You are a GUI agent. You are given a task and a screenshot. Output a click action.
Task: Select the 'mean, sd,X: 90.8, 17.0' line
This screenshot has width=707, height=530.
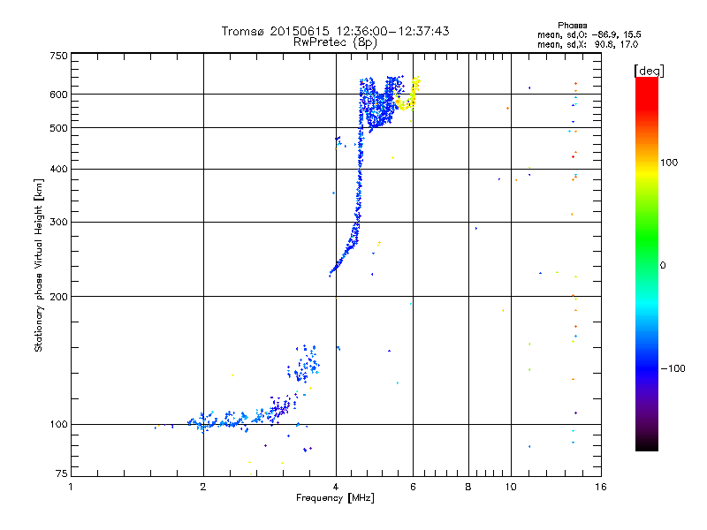click(x=588, y=44)
